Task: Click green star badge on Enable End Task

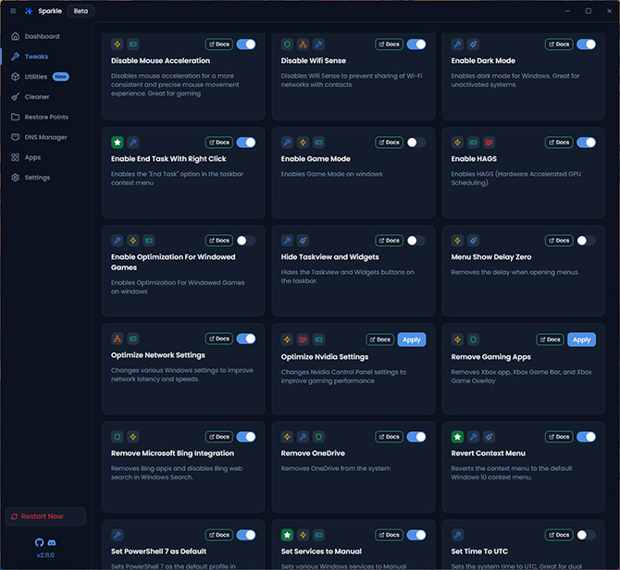Action: pyautogui.click(x=118, y=142)
